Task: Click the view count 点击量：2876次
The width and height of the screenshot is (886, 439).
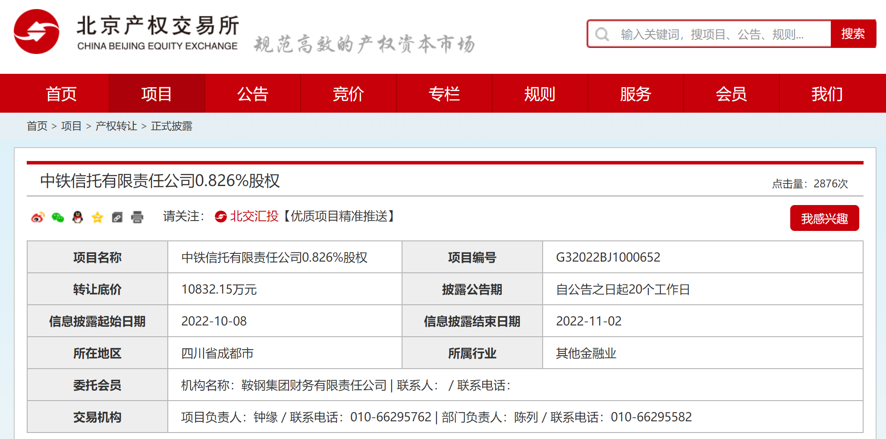Action: [x=810, y=184]
